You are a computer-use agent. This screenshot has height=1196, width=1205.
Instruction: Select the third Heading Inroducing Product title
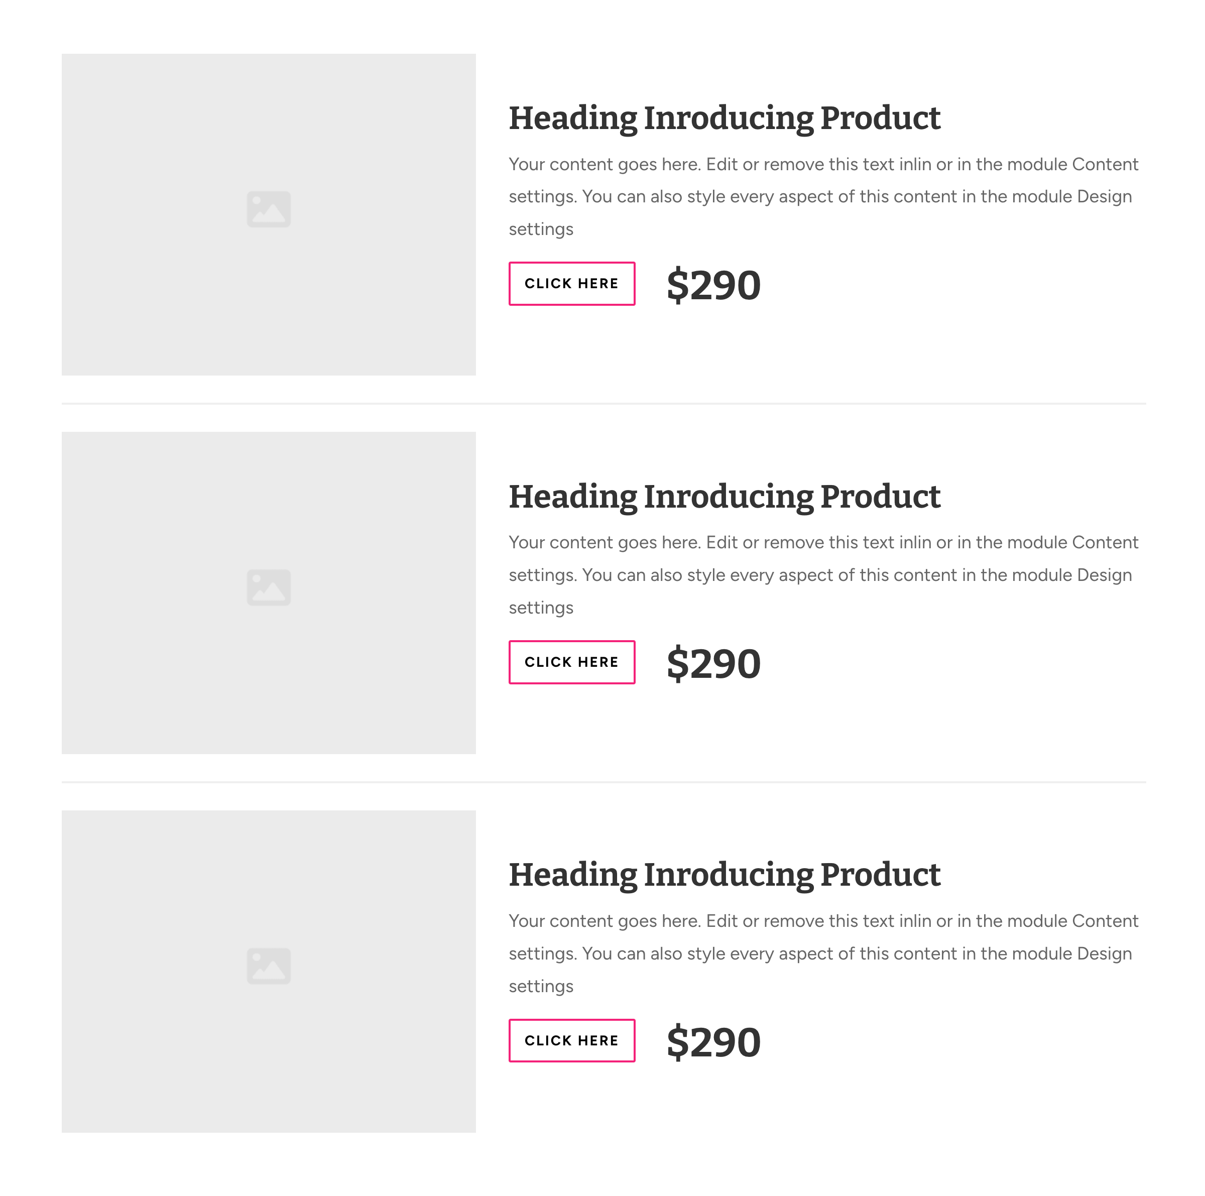pos(724,875)
